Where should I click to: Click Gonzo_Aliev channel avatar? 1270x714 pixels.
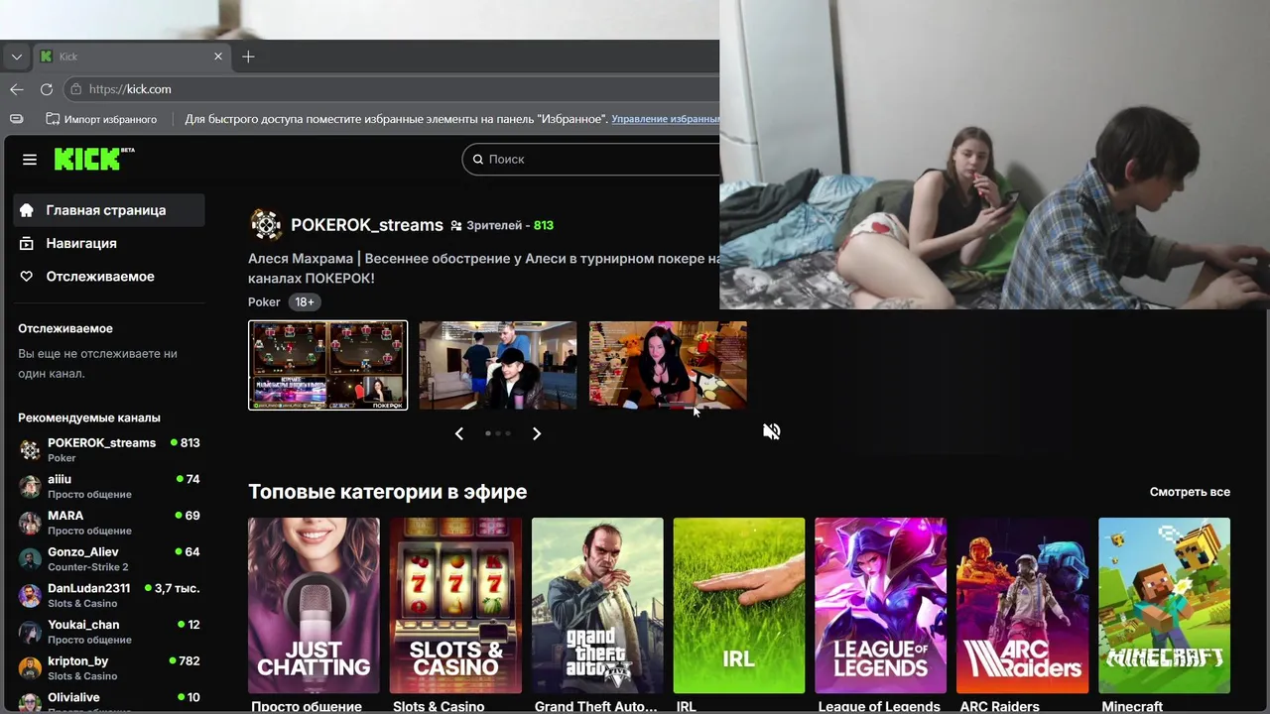tap(30, 559)
